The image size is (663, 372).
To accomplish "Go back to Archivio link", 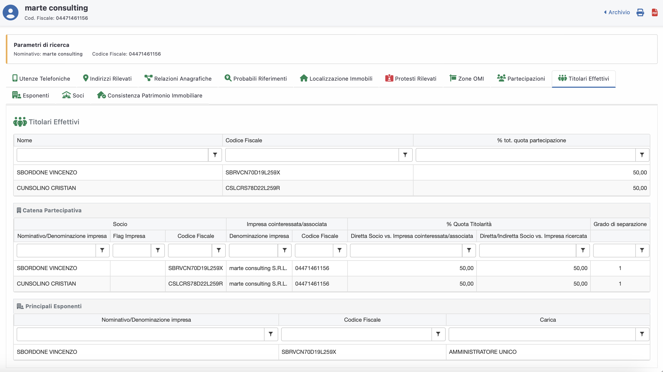I will tap(617, 12).
